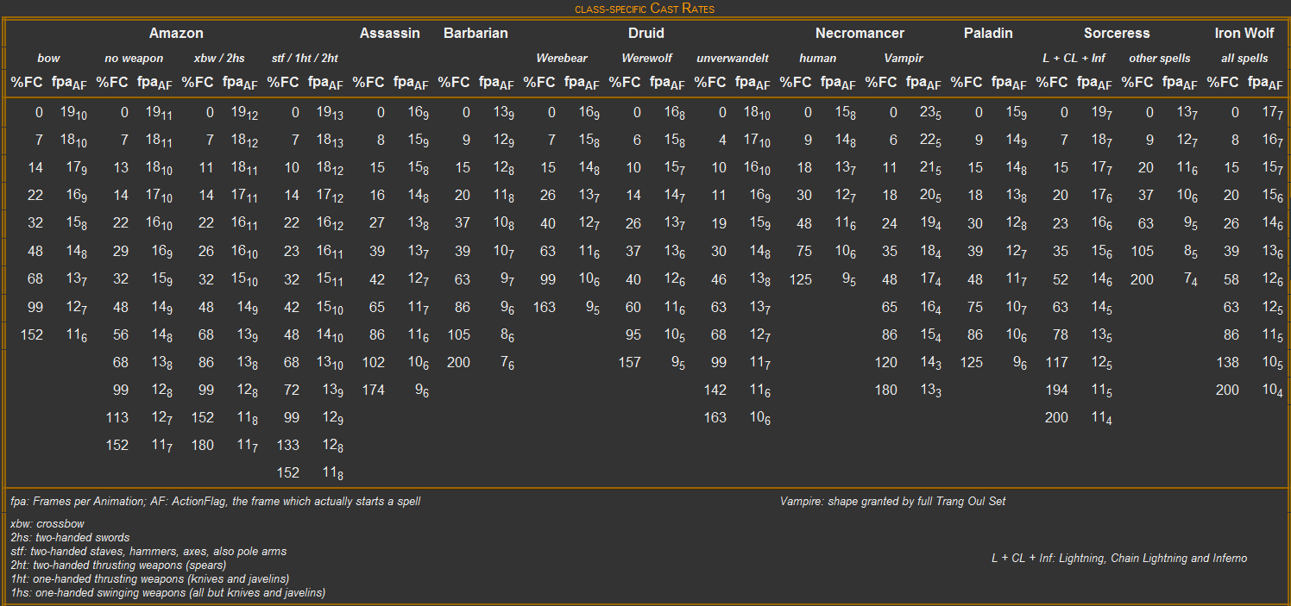The height and width of the screenshot is (606, 1291).
Task: Click the 'no weapon' Amazon subheading
Action: (134, 59)
